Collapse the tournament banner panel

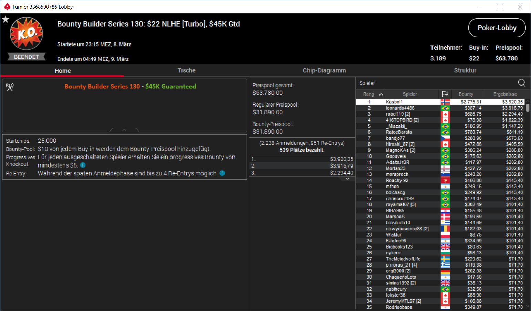[124, 130]
